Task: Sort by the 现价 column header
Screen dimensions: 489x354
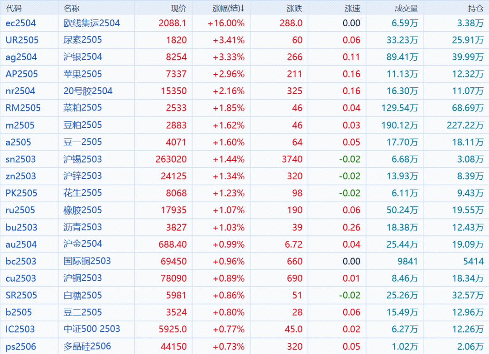Action: (x=178, y=9)
